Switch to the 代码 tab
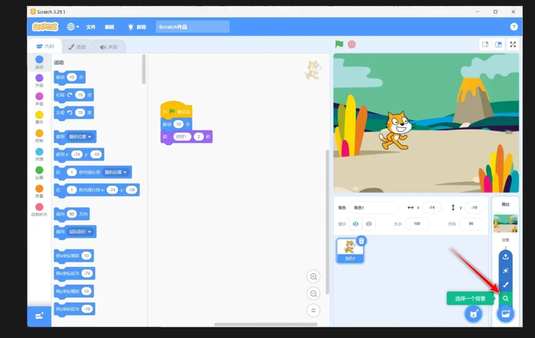535x338 pixels. pos(45,46)
